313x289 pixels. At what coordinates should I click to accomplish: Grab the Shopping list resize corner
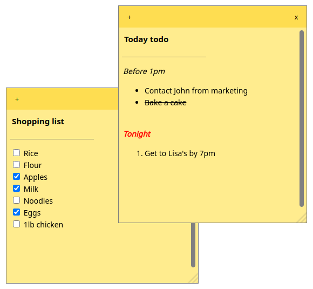193,279
